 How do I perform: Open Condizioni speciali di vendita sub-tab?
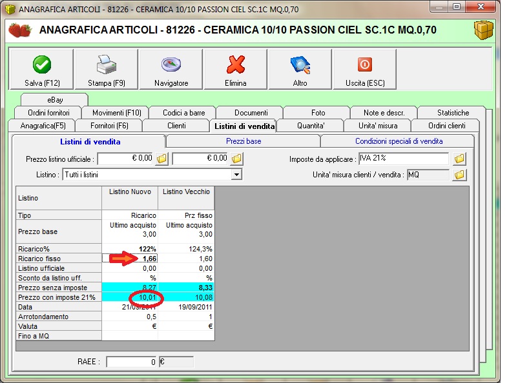pos(399,141)
